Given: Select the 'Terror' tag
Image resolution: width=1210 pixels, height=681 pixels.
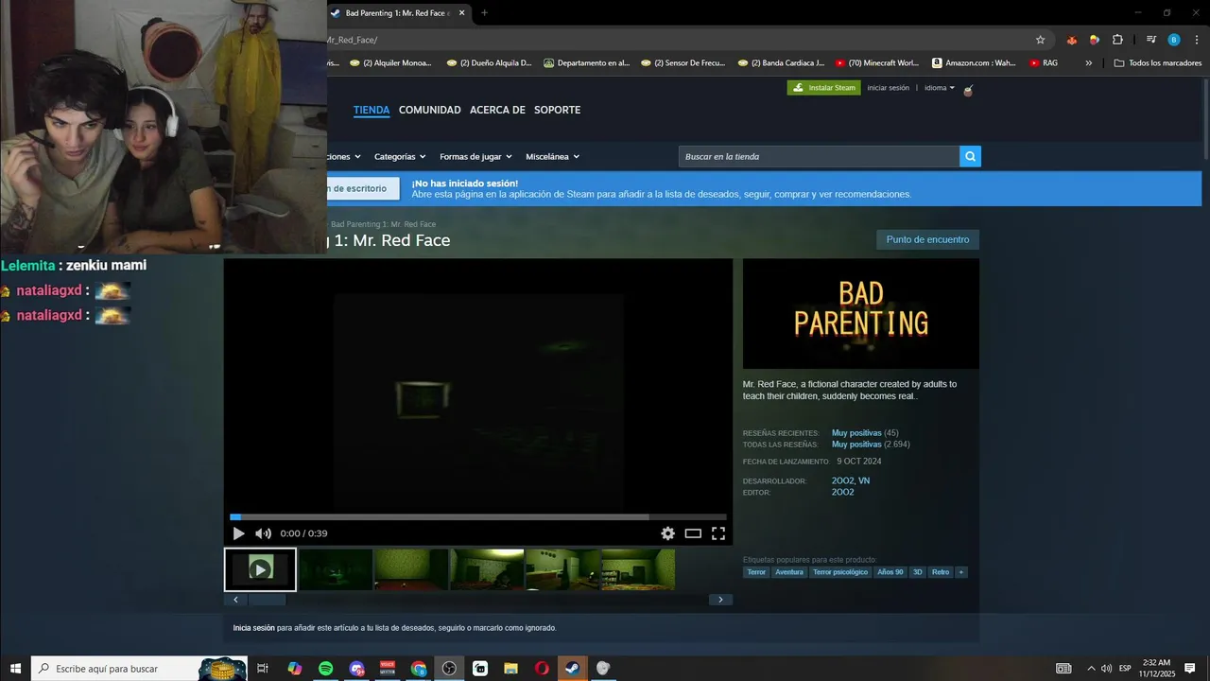Looking at the screenshot, I should click(756, 572).
